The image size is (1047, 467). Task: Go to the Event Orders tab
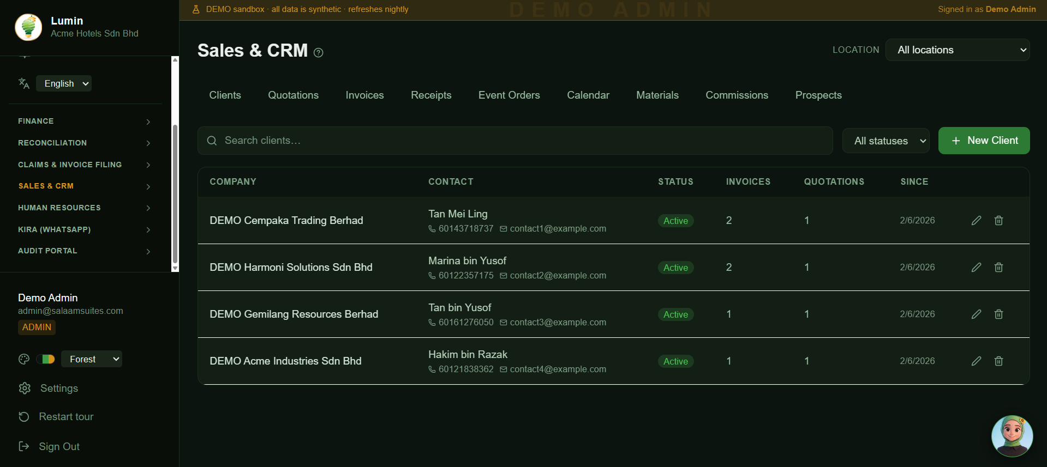coord(509,95)
